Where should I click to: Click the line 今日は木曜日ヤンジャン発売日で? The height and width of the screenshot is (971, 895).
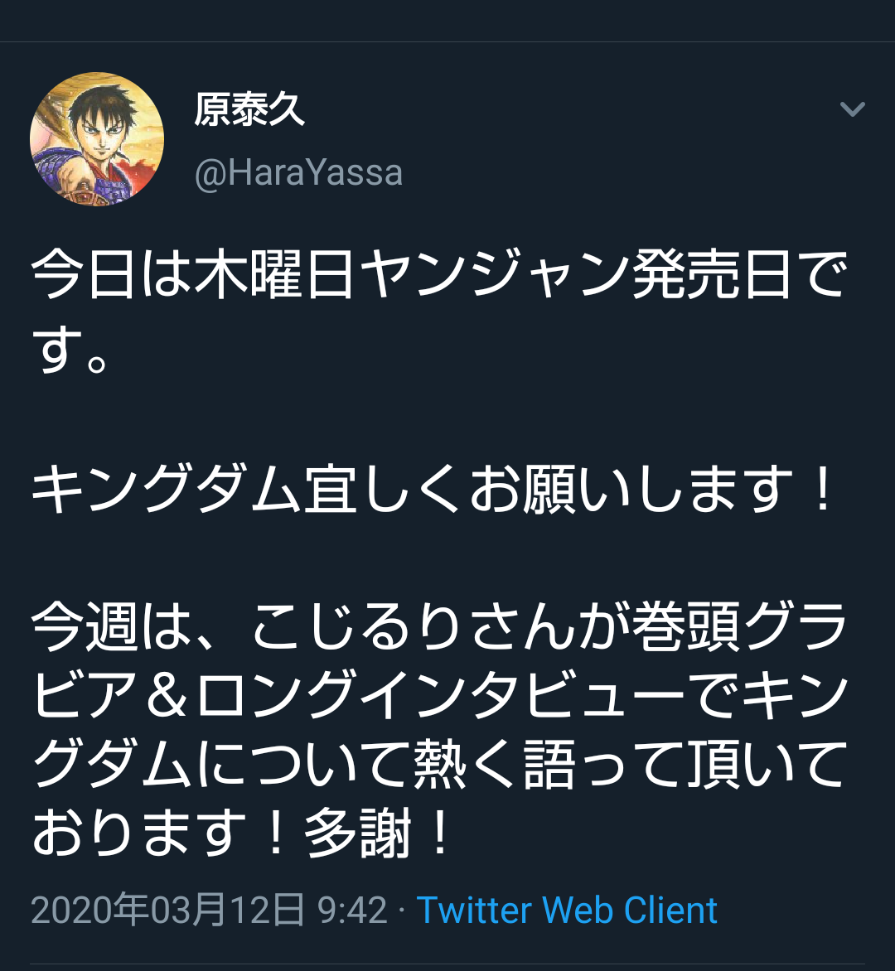point(438,274)
